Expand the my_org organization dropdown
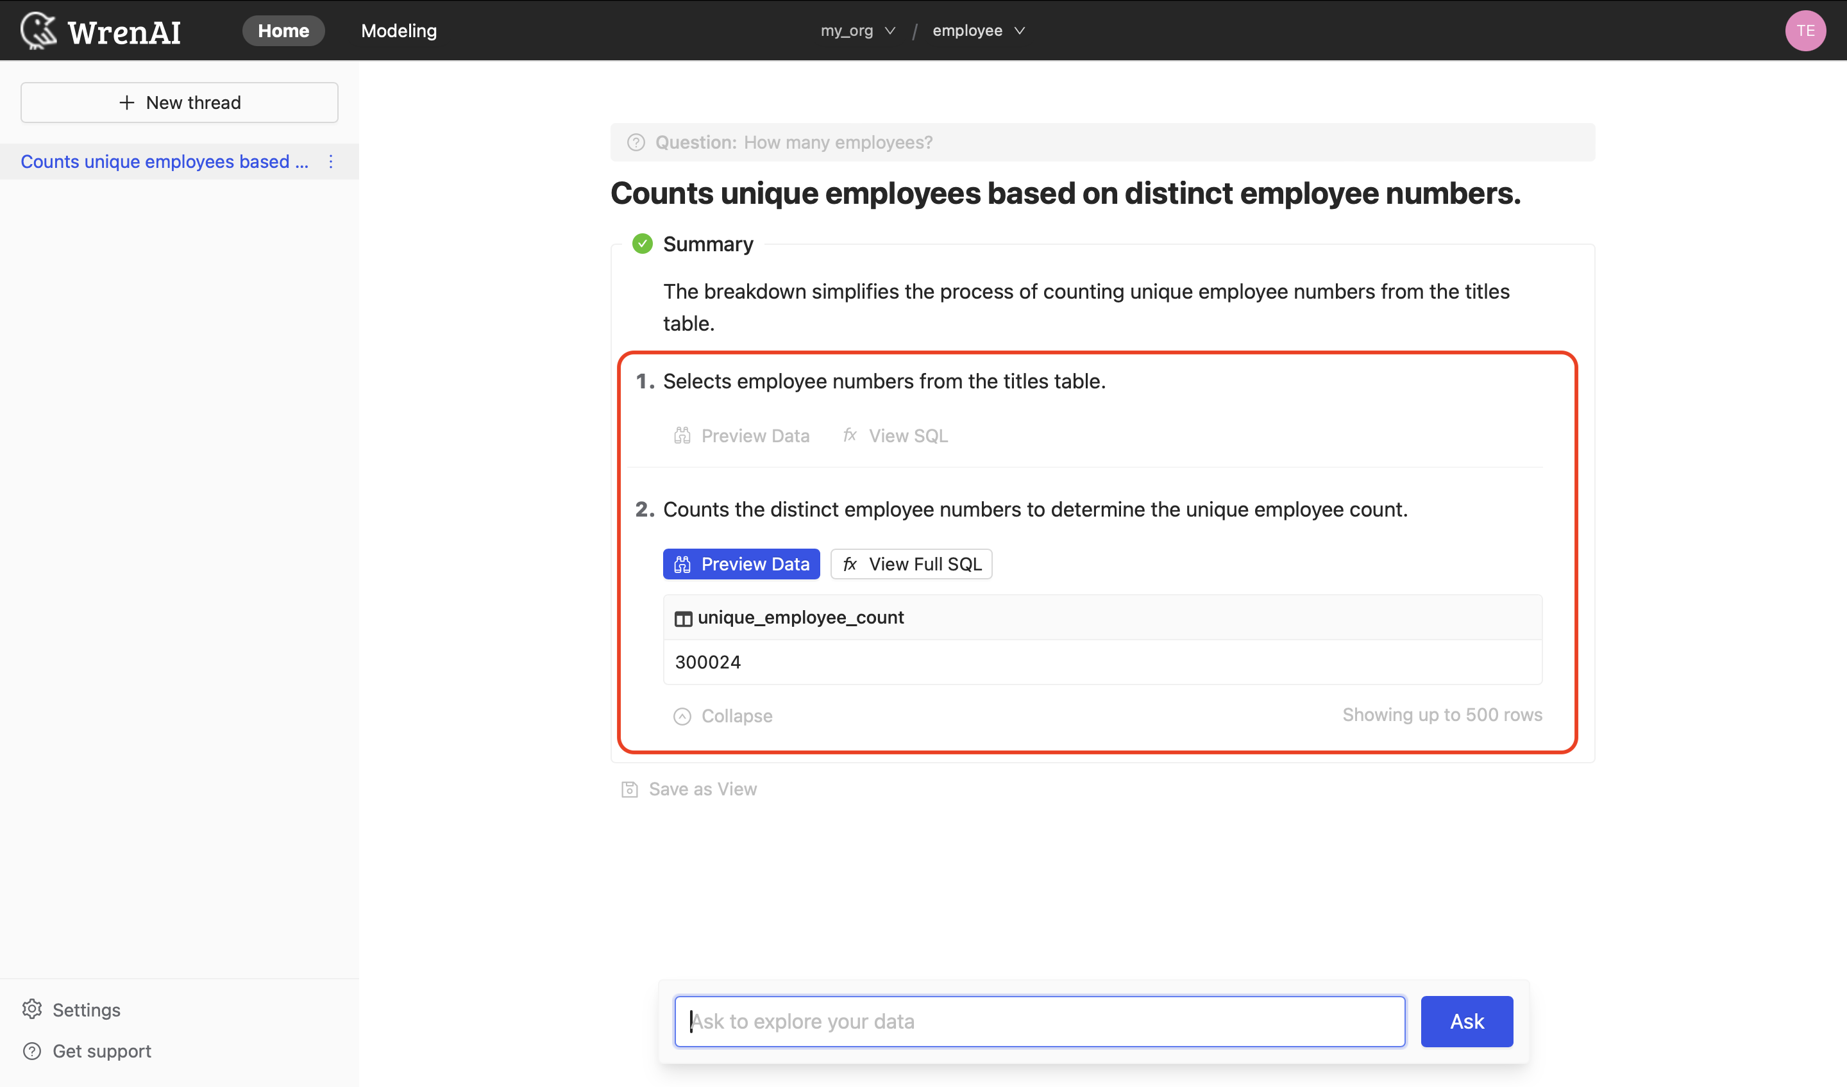This screenshot has width=1847, height=1087. tap(856, 29)
